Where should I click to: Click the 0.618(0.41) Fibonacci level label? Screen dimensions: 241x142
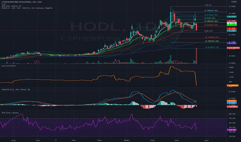pos(211,15)
